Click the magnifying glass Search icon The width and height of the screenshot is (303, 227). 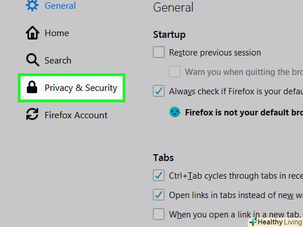coord(32,60)
